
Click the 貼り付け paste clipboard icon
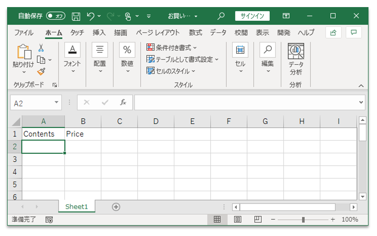(24, 51)
